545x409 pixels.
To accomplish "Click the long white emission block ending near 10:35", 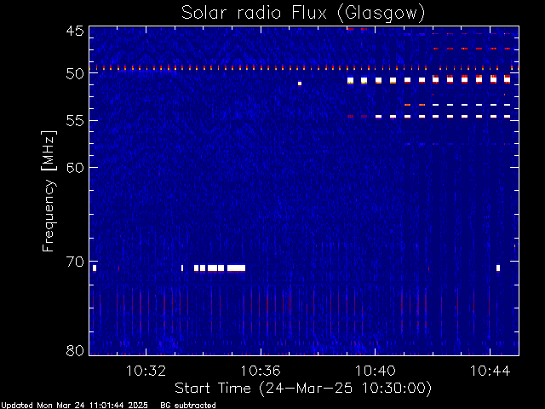I will point(237,268).
